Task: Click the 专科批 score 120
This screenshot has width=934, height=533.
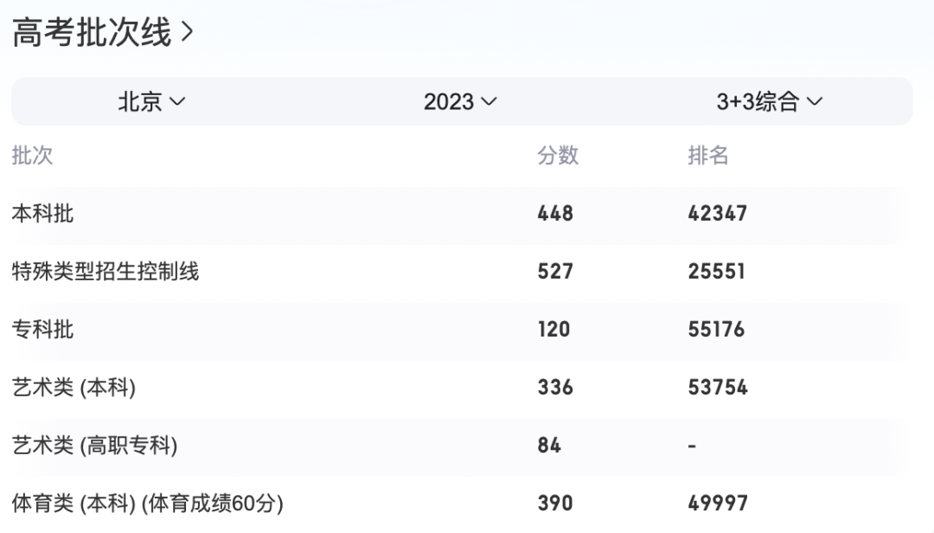Action: pos(554,330)
